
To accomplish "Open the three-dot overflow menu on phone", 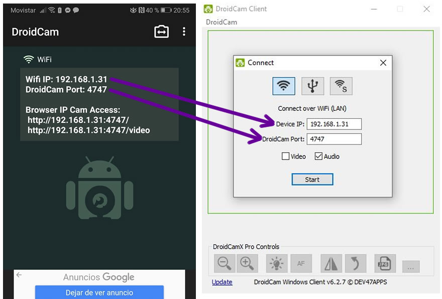I will pyautogui.click(x=184, y=32).
